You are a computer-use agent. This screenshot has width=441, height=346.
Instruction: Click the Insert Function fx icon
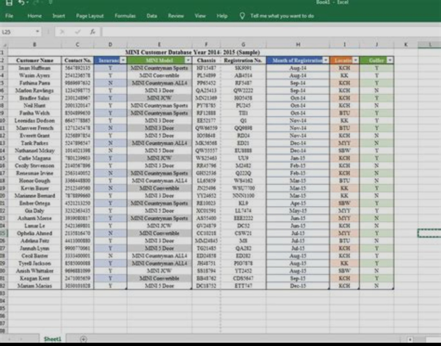(93, 31)
